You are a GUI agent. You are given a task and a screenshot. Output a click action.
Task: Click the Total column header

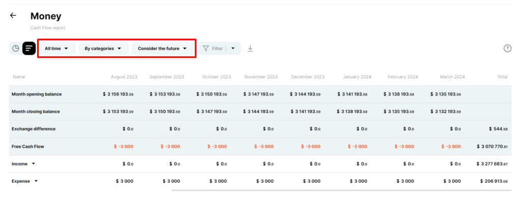[x=502, y=77]
